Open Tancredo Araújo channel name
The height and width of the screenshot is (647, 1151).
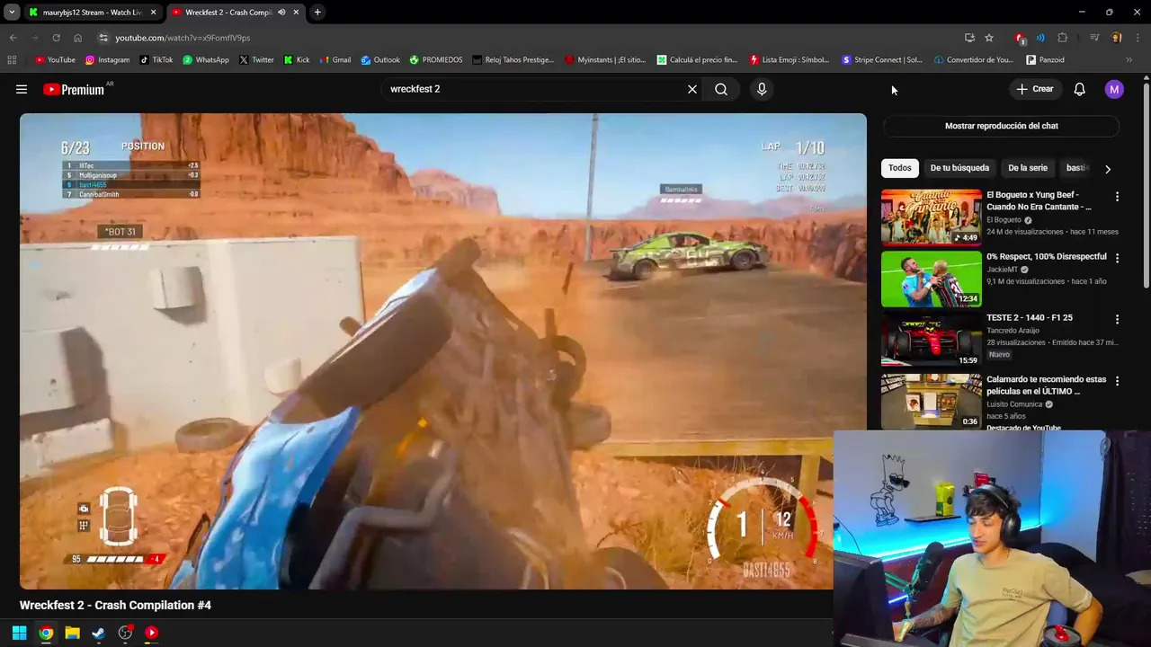pos(1014,331)
